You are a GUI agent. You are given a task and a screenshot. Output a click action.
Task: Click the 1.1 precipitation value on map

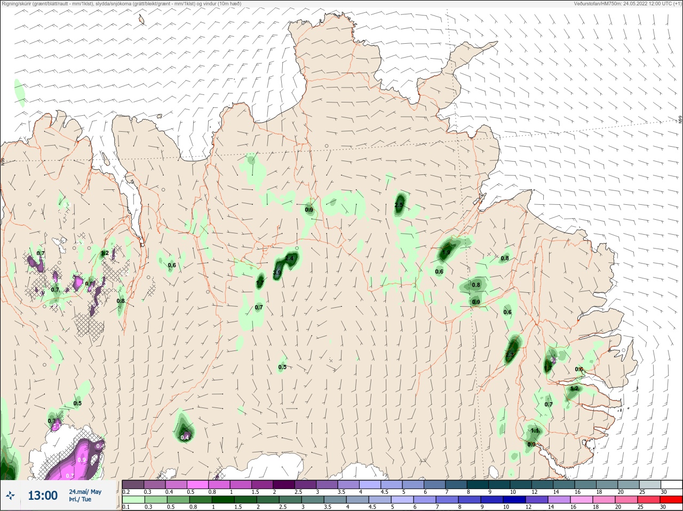click(x=535, y=430)
